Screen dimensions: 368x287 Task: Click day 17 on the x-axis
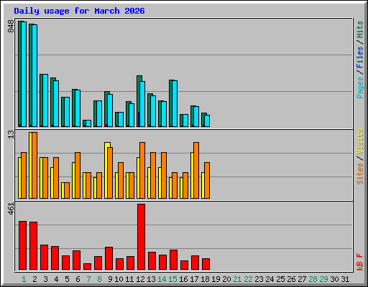[x=194, y=279]
